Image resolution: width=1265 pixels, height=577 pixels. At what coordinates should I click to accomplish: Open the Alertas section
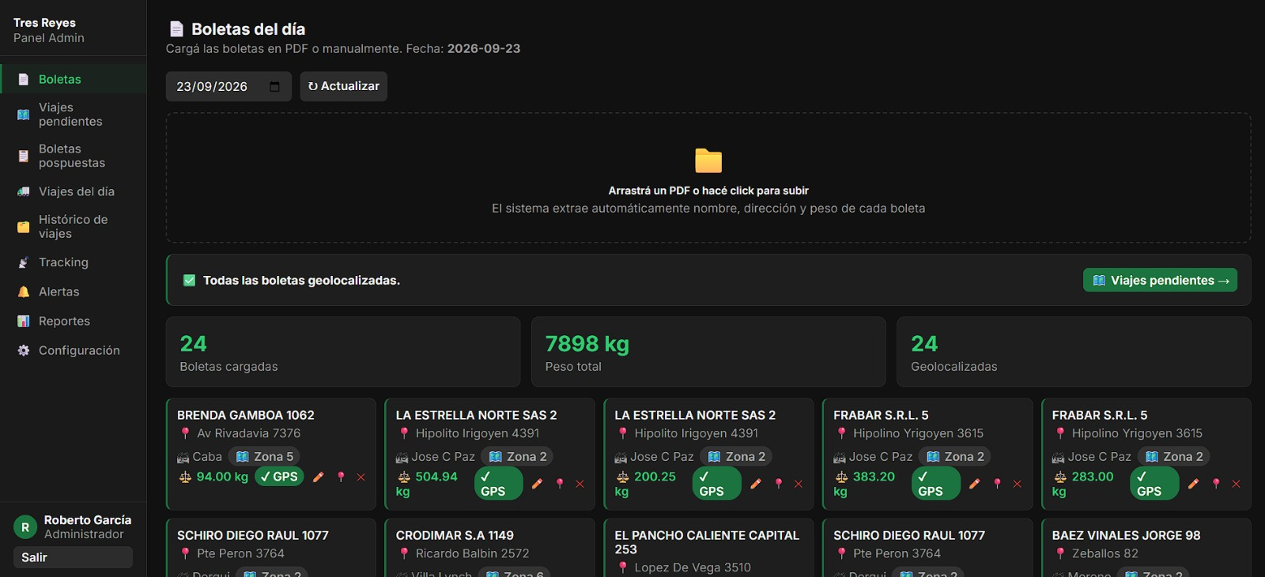click(x=74, y=292)
